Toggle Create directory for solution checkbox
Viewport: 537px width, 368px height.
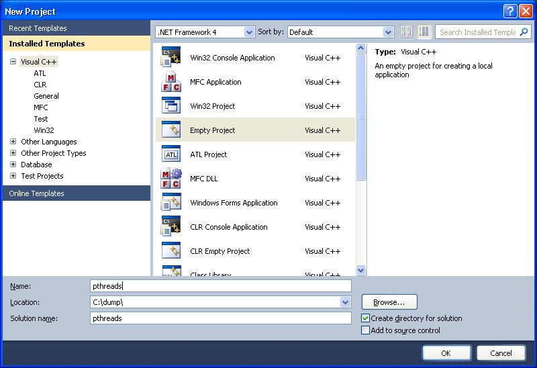(365, 318)
